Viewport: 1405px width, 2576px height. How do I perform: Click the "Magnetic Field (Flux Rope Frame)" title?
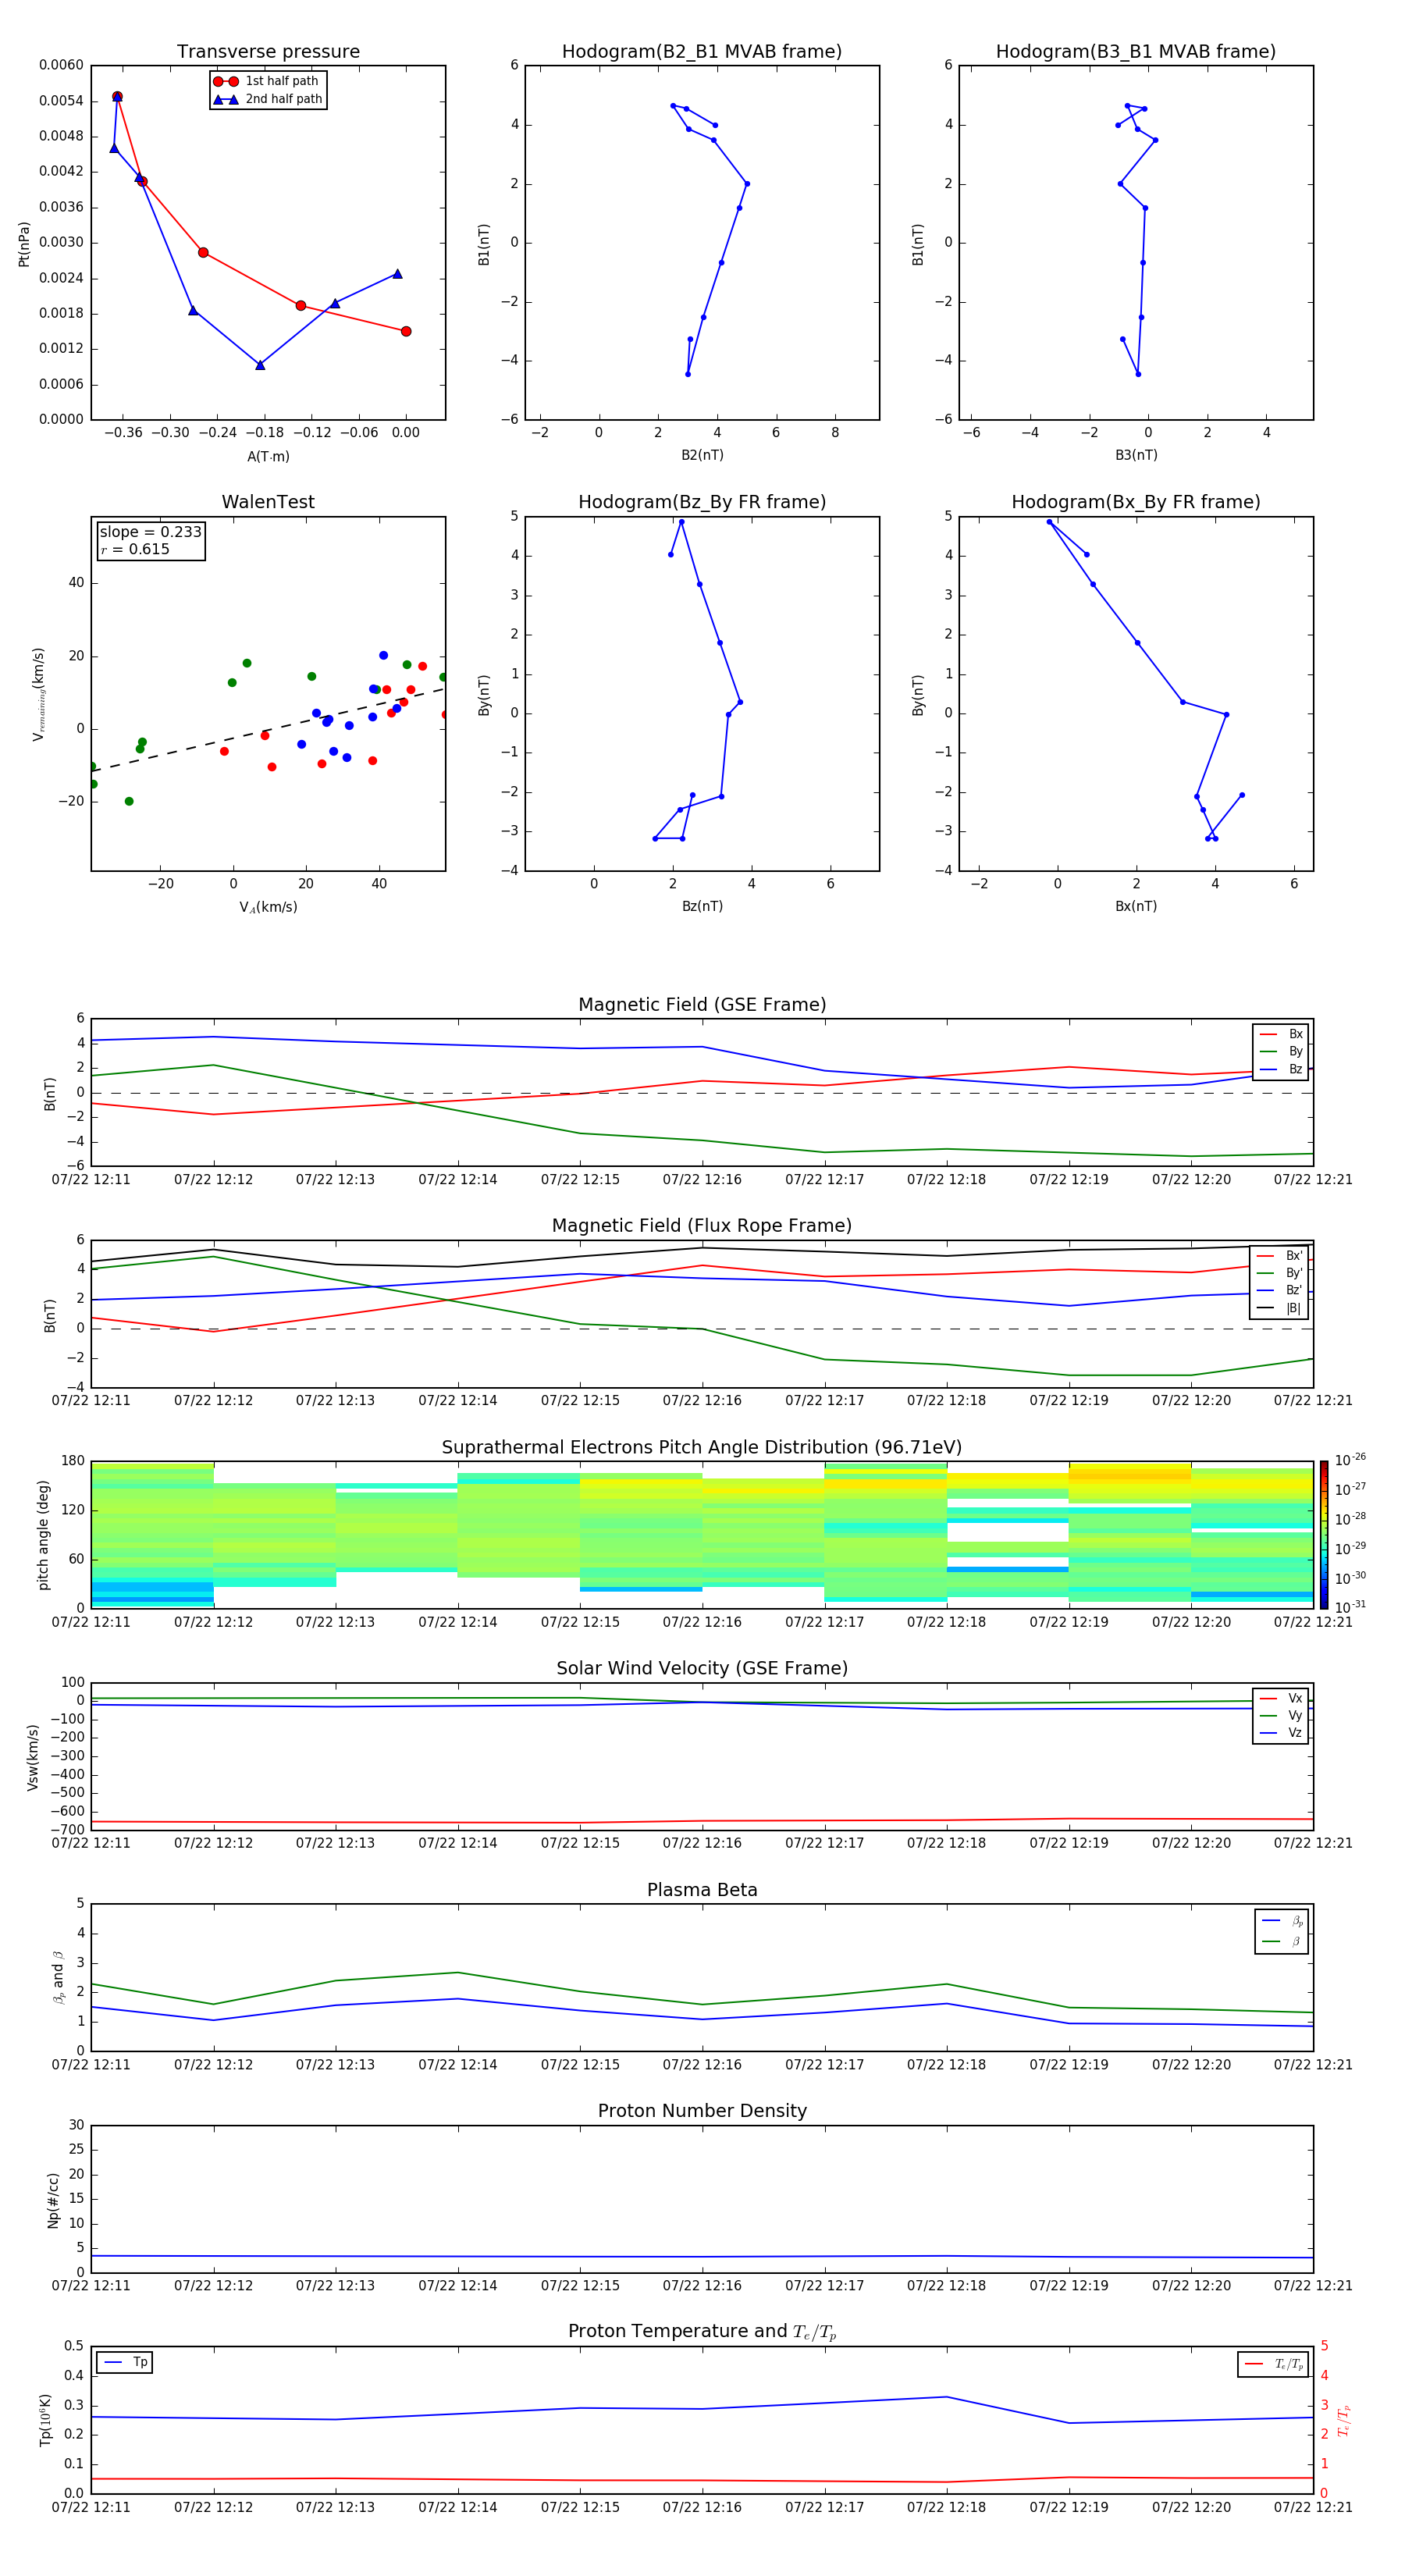(x=702, y=1226)
